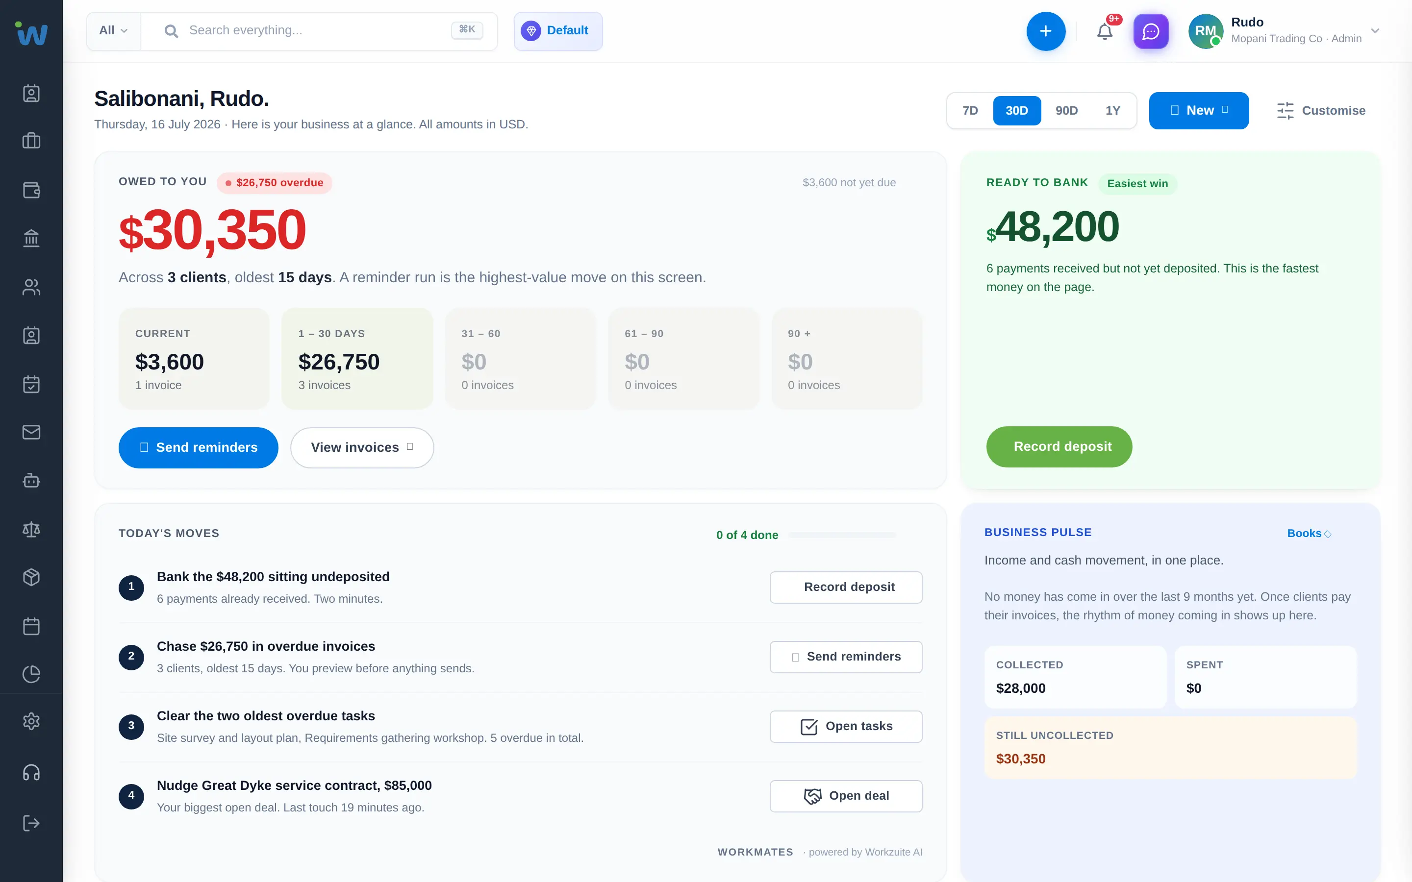
Task: Click the Easiest win badge
Action: coord(1137,184)
